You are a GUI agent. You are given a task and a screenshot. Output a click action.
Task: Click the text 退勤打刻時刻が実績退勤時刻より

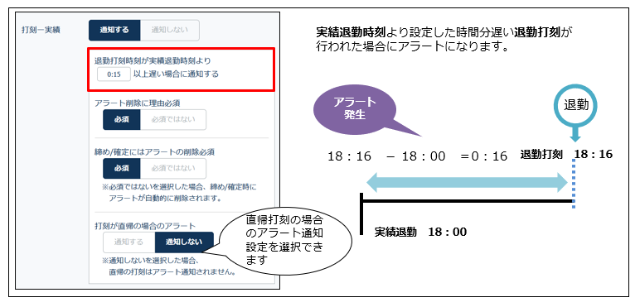pyautogui.click(x=153, y=60)
